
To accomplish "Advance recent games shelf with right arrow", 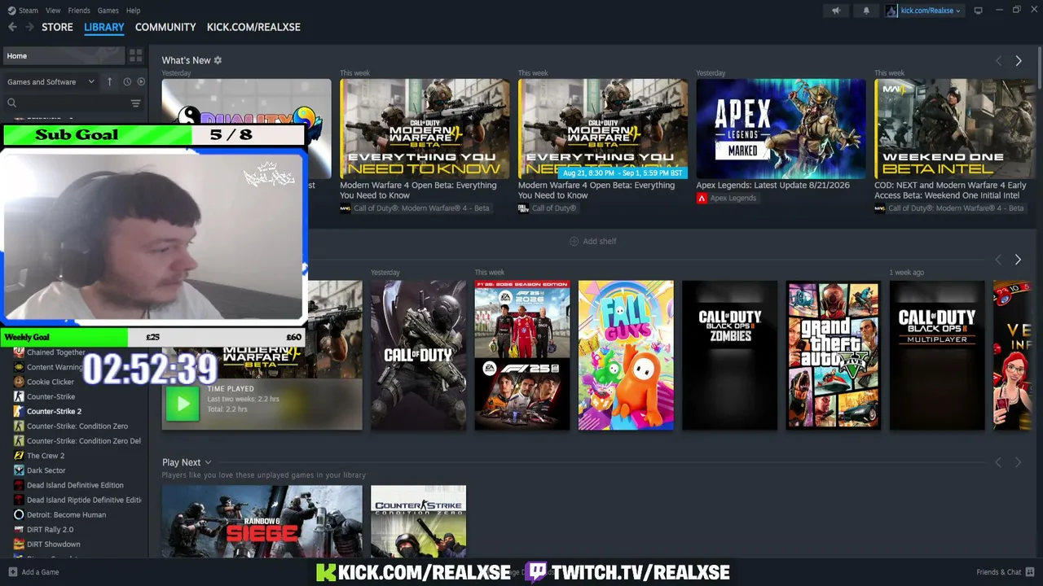I will point(1018,260).
